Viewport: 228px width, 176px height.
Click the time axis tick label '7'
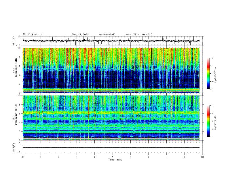click(x=149, y=157)
